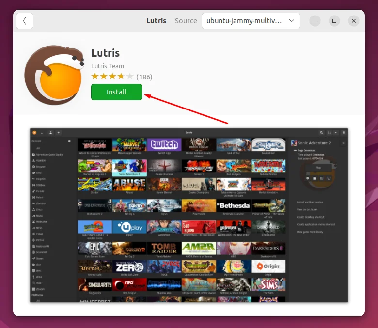The height and width of the screenshot is (328, 378).
Task: Minimize the software window
Action: tap(315, 21)
